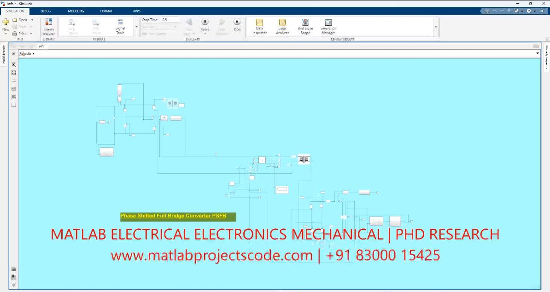The width and height of the screenshot is (550, 292).
Task: Open the quick access search dropdown
Action: [x=522, y=11]
